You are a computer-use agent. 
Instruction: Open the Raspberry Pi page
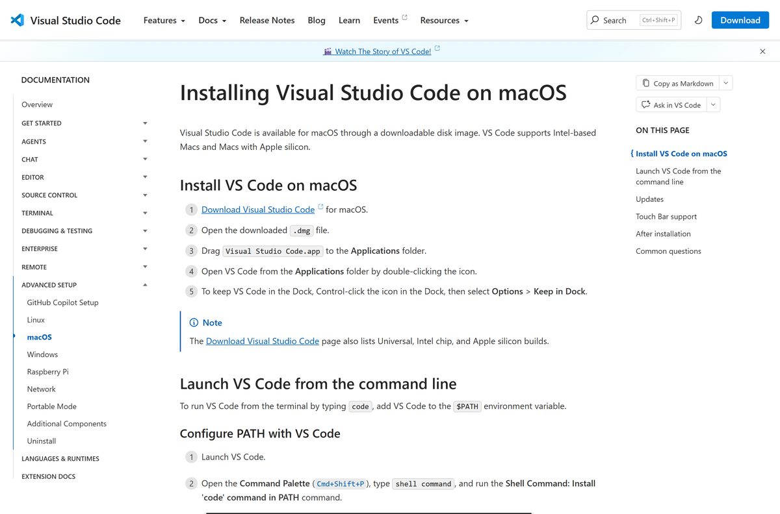[x=47, y=372]
